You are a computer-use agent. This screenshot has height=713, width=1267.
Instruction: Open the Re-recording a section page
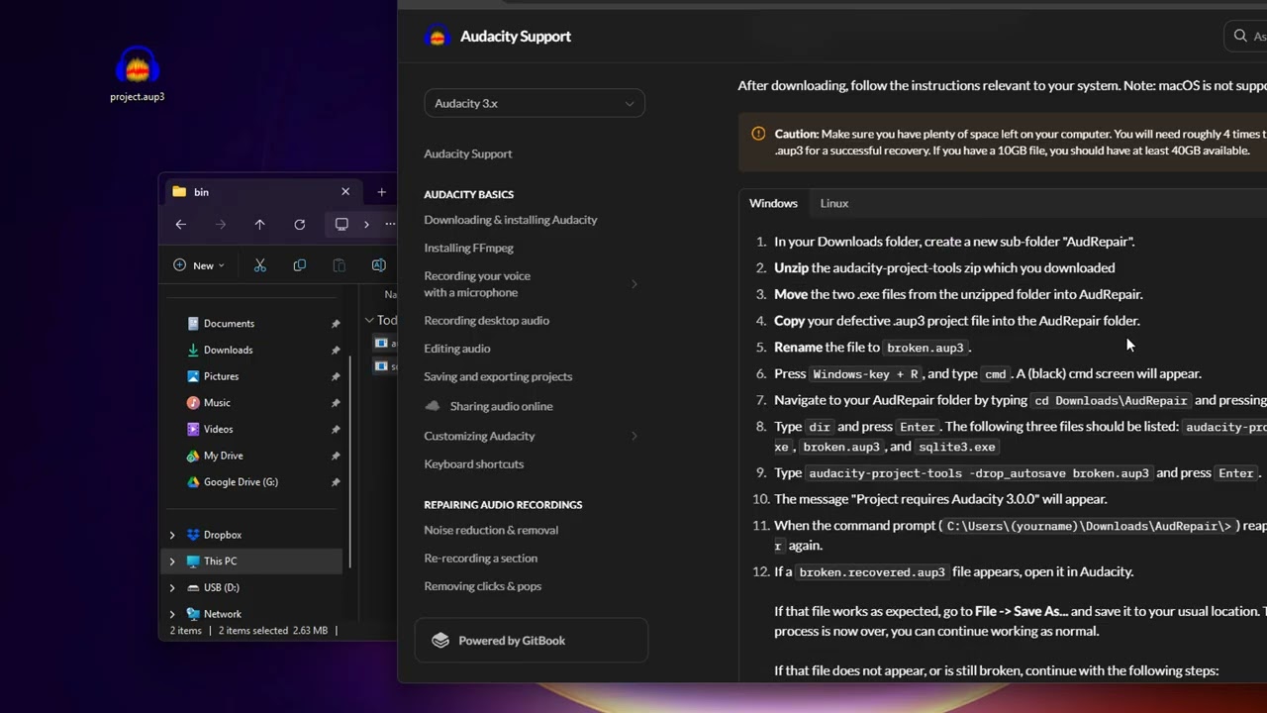(481, 559)
